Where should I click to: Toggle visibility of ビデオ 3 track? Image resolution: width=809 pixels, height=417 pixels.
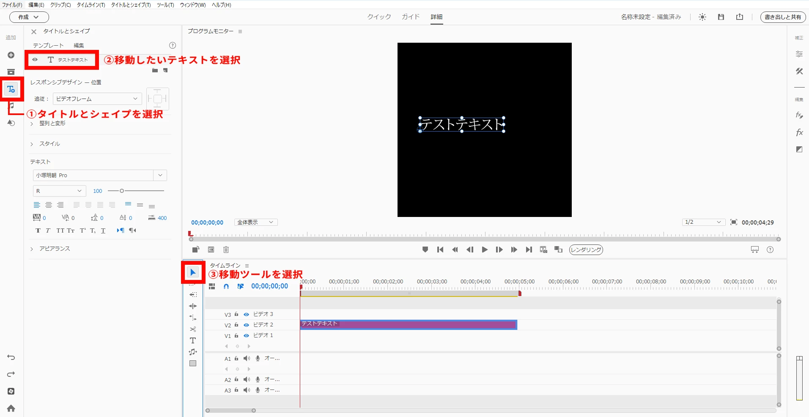point(246,314)
